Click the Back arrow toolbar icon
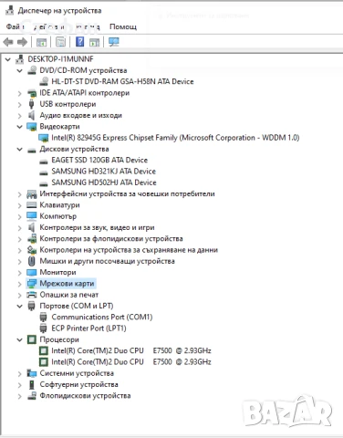 click(8, 42)
